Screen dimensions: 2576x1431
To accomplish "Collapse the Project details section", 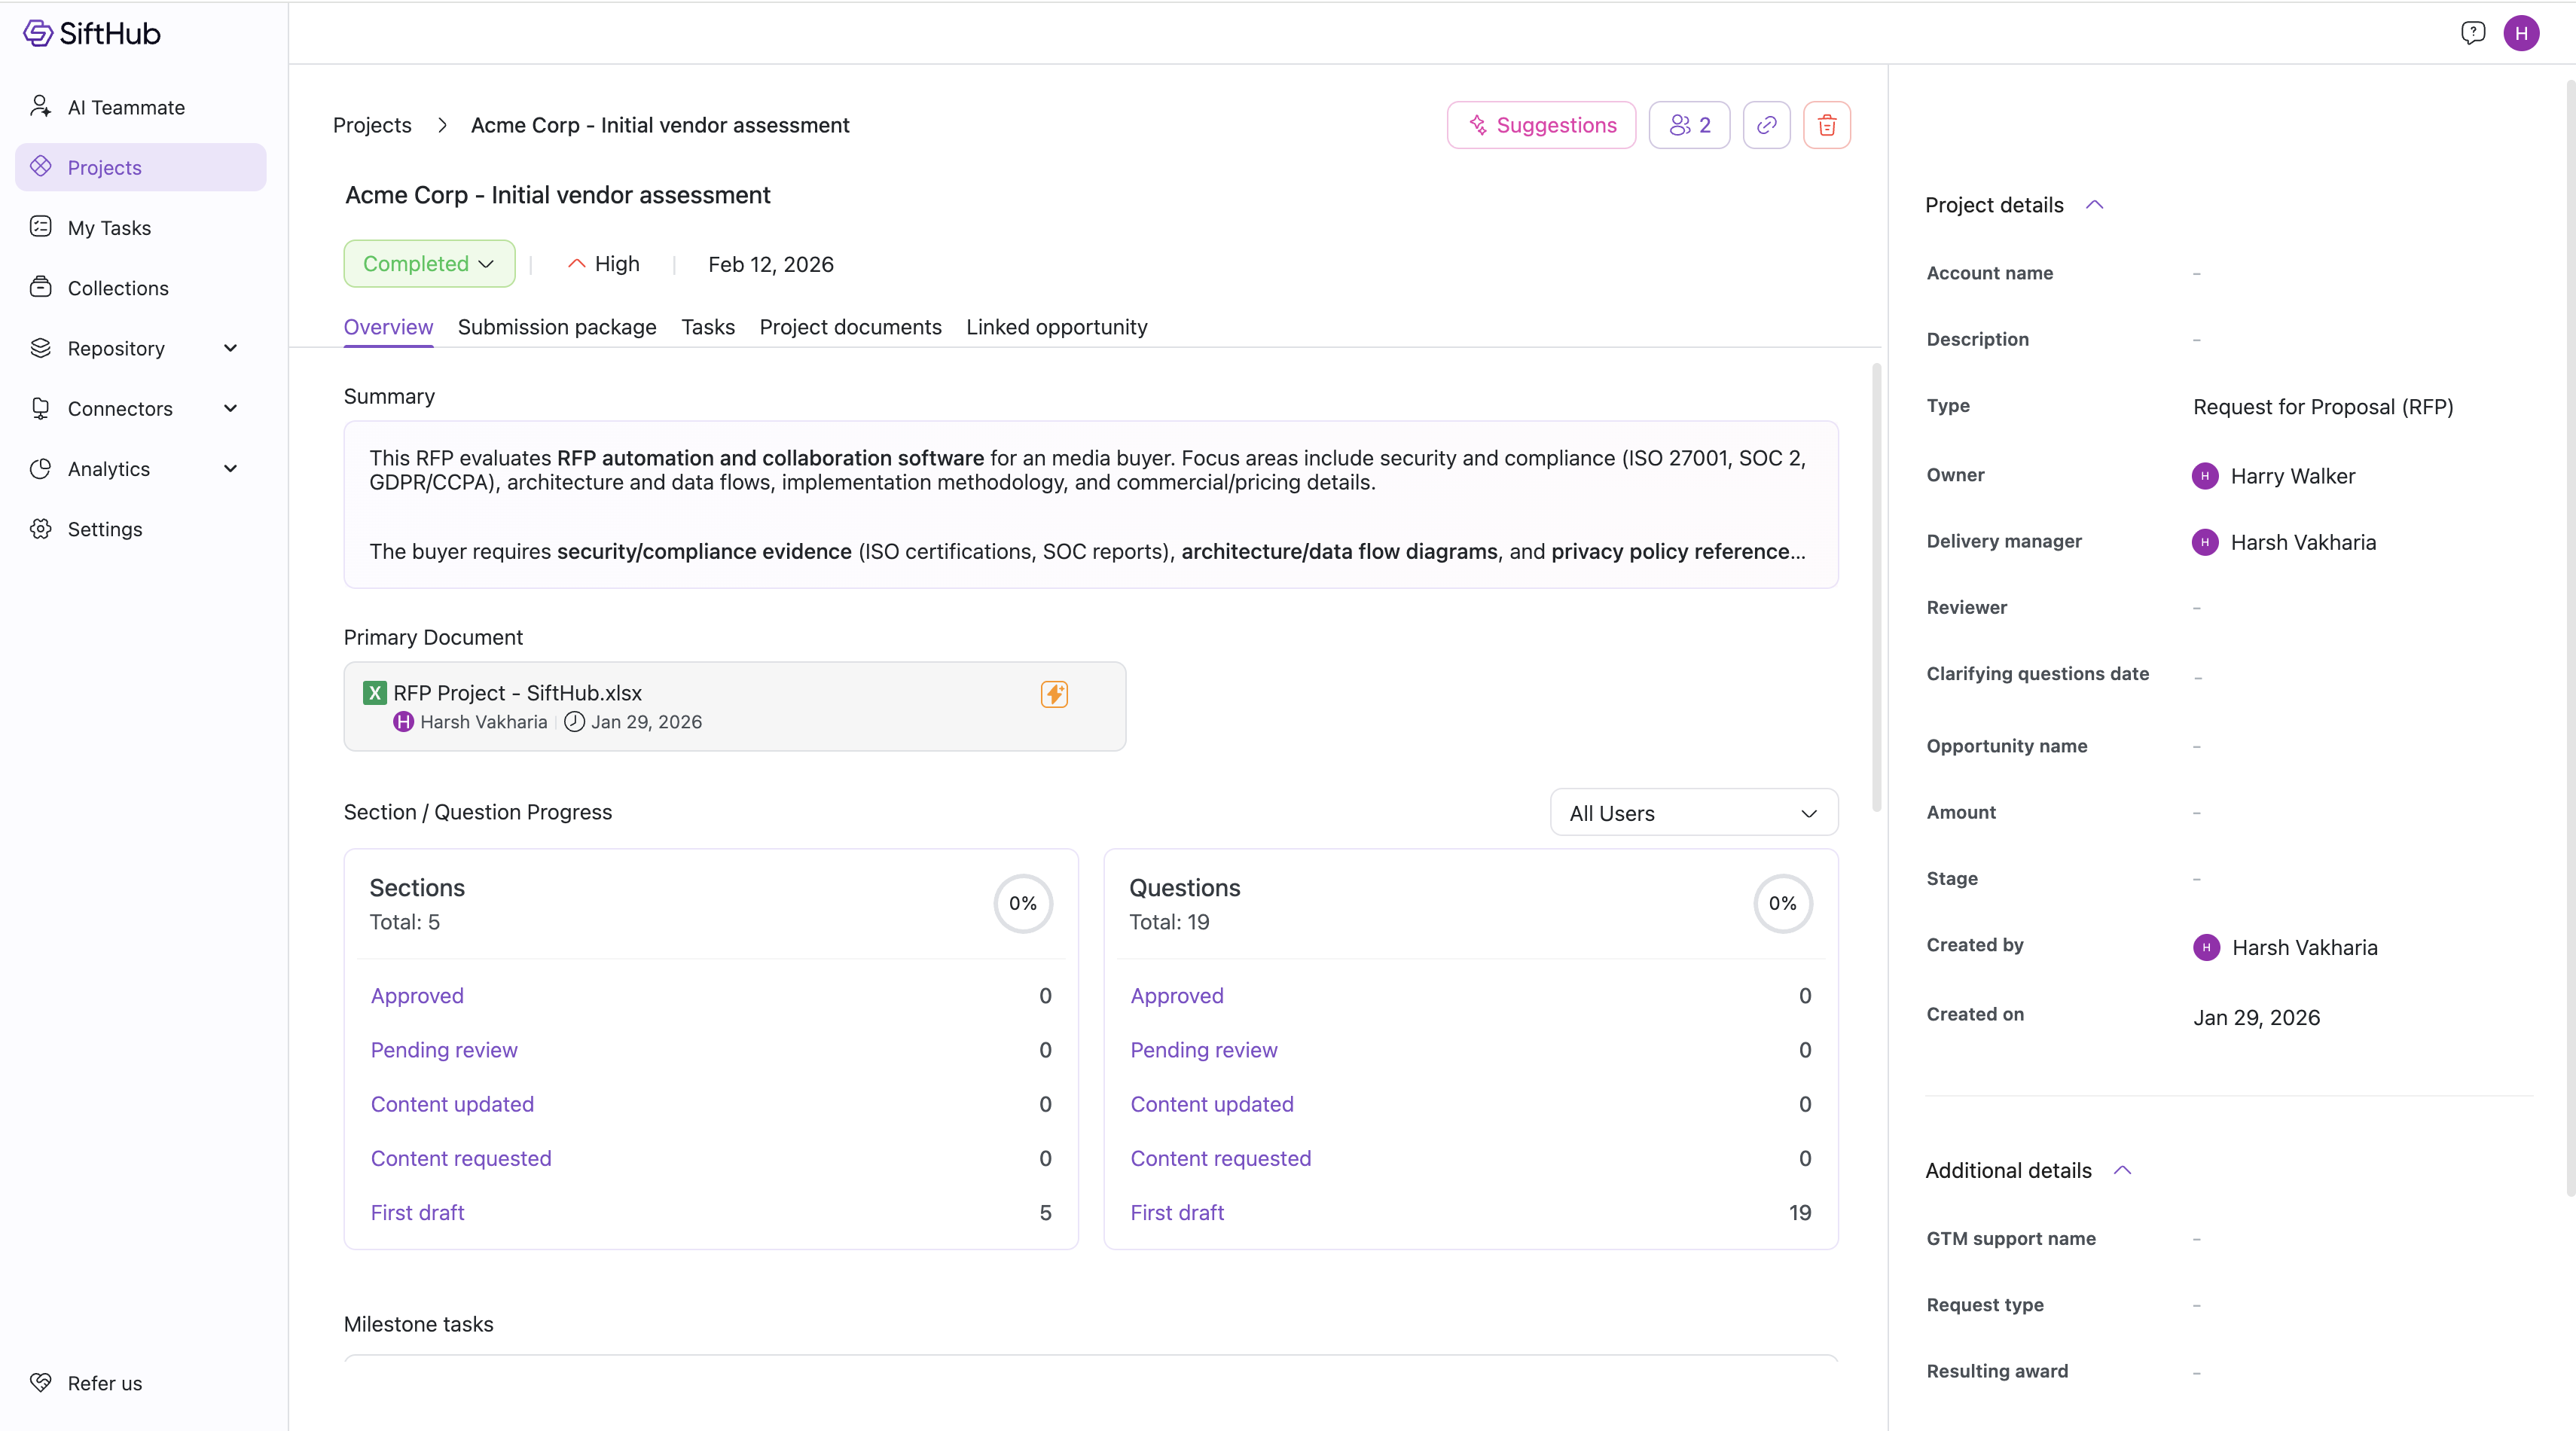I will (x=2094, y=205).
